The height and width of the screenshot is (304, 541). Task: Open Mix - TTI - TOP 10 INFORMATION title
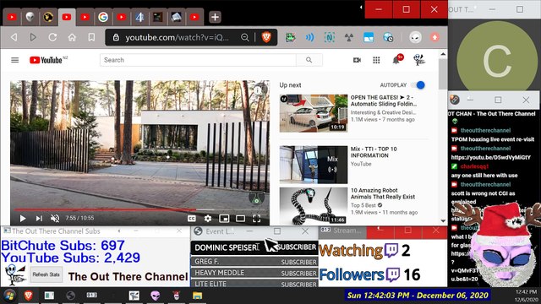374,152
